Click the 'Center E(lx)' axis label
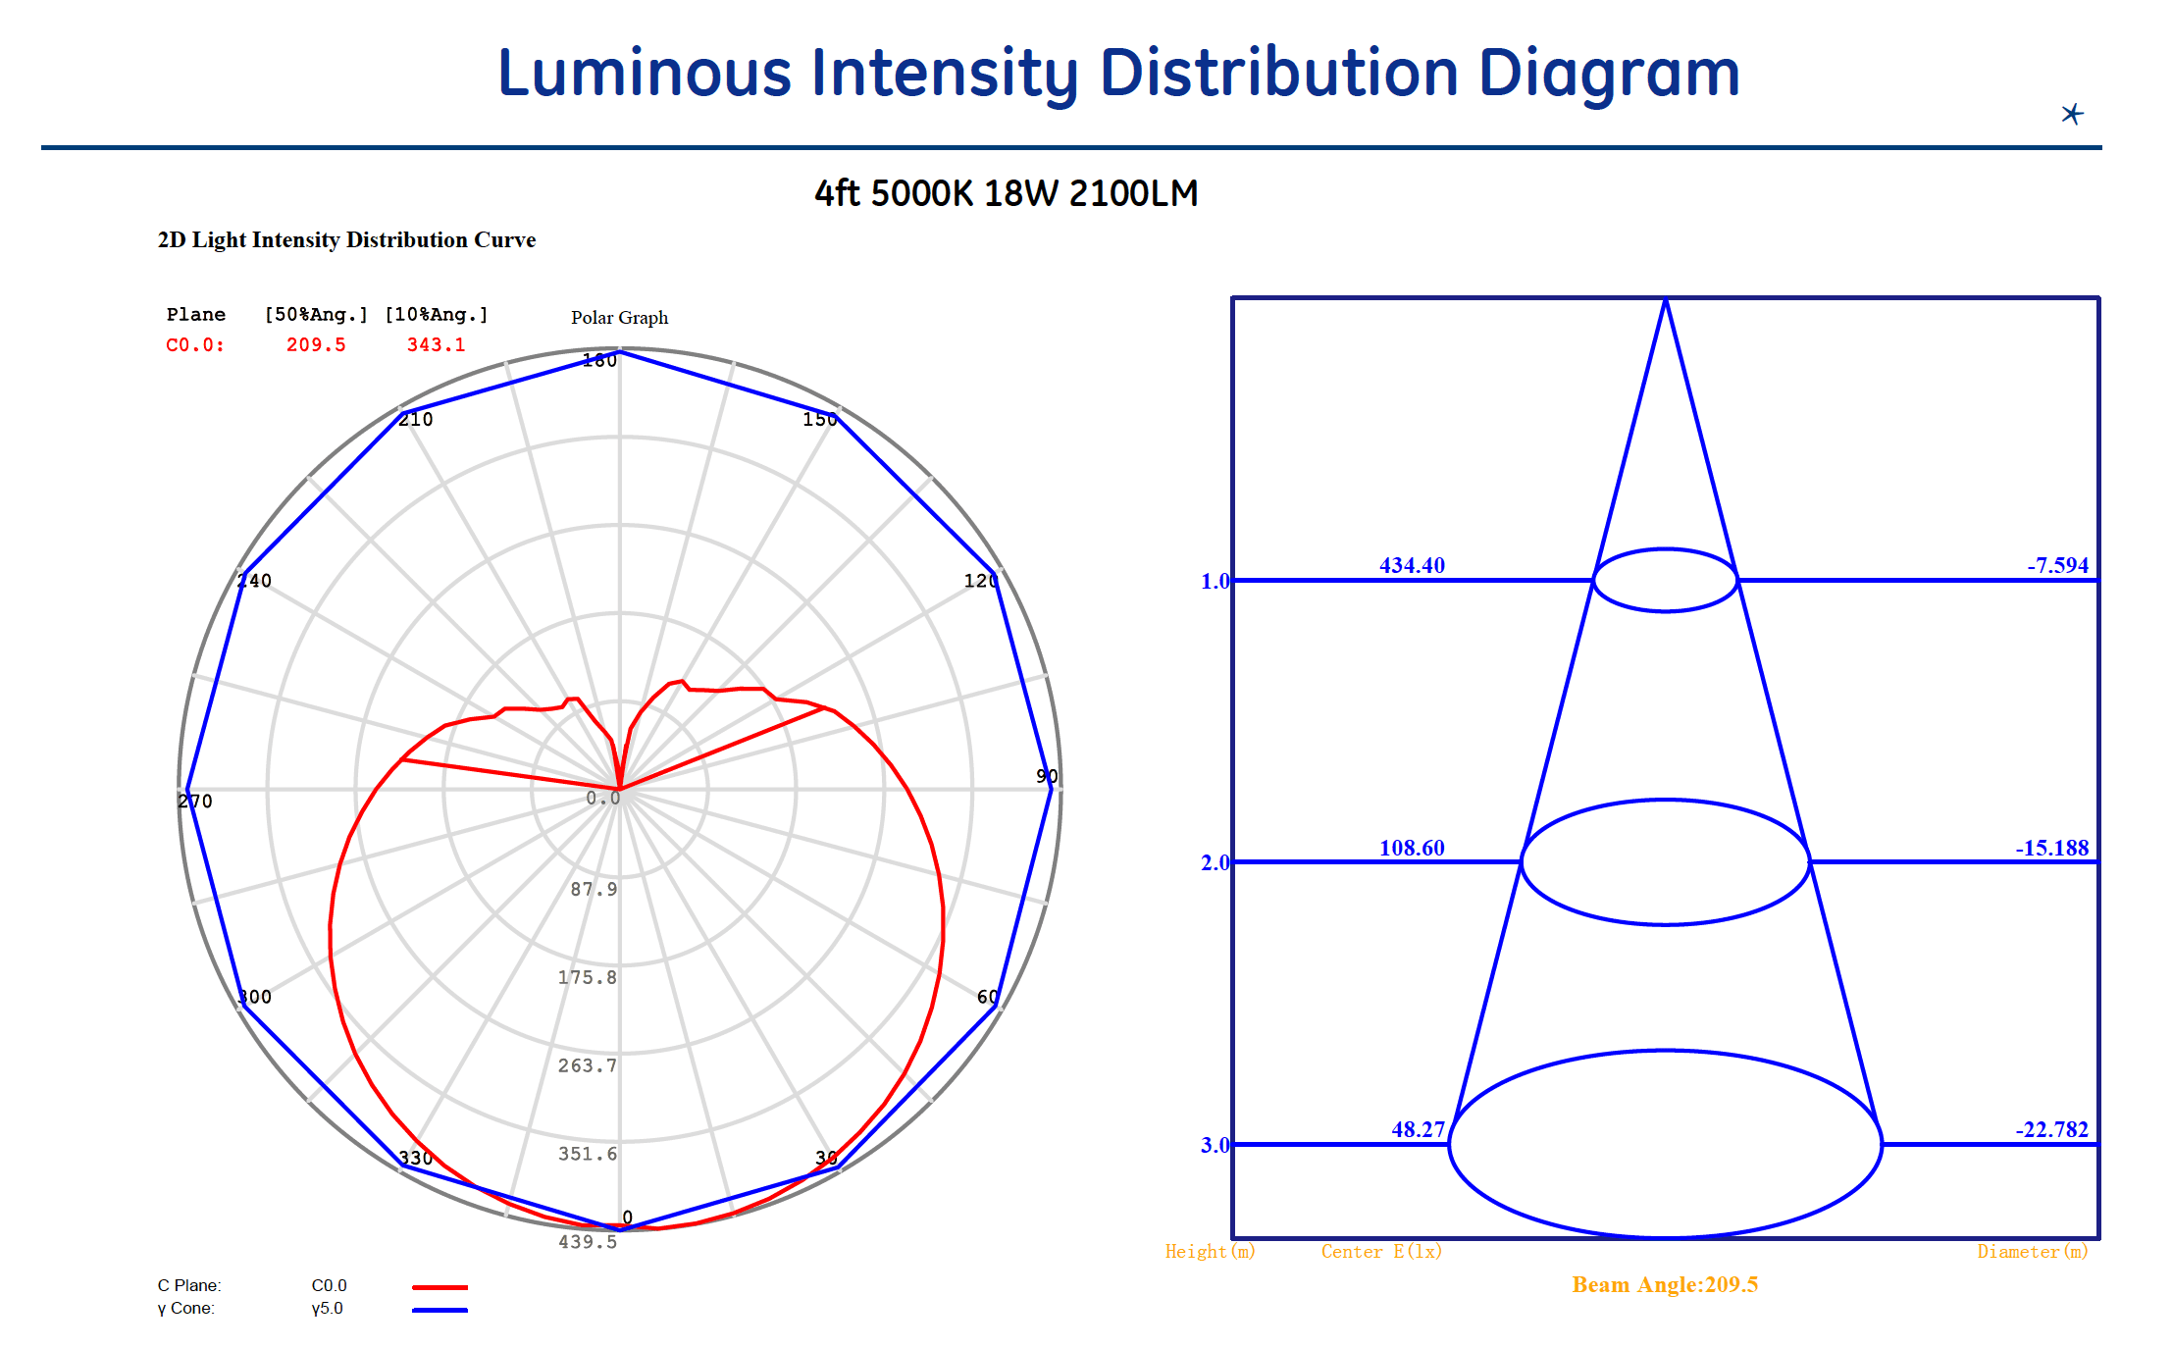Viewport: 2172px width, 1348px height. tap(1381, 1251)
